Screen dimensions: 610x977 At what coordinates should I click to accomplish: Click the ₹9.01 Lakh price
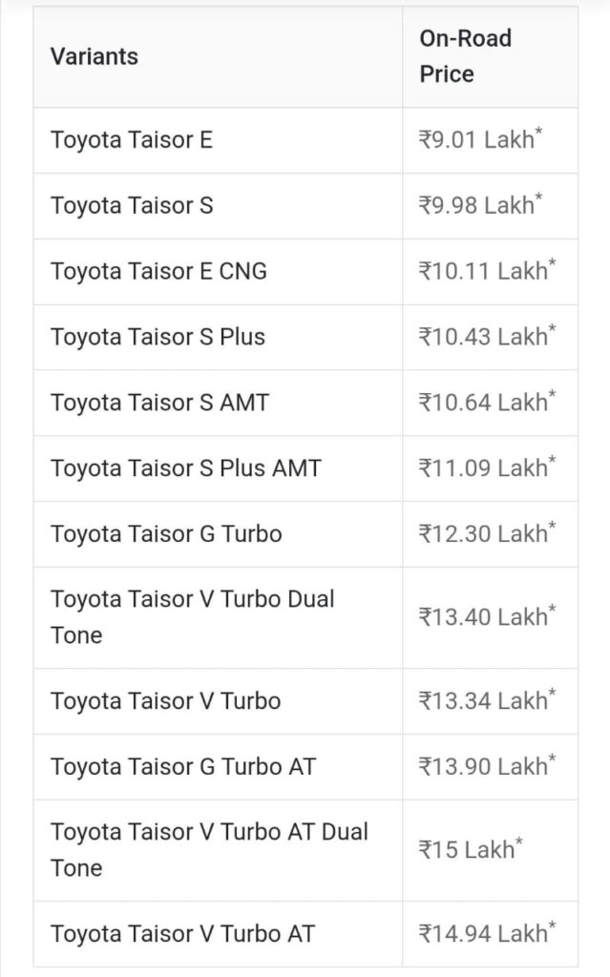480,140
